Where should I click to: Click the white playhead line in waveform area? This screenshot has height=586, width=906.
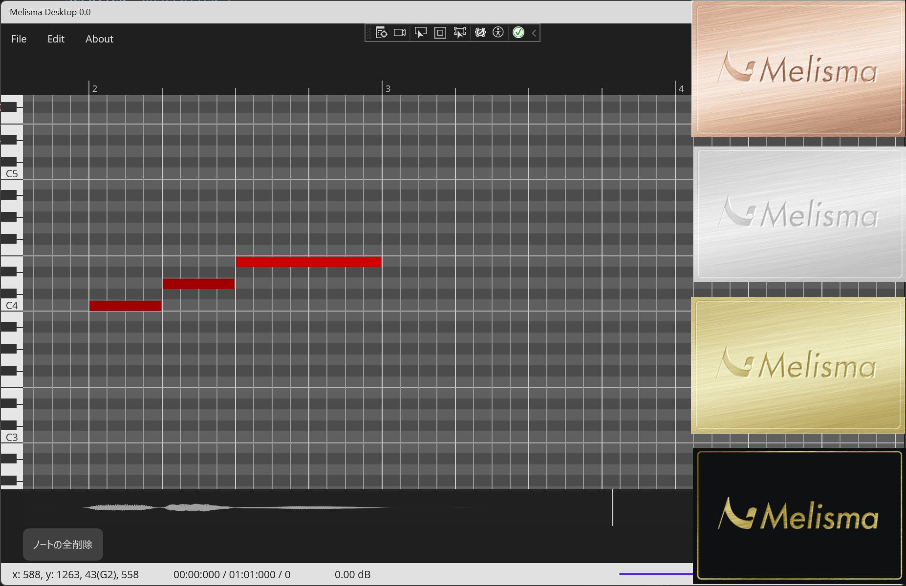(x=612, y=508)
